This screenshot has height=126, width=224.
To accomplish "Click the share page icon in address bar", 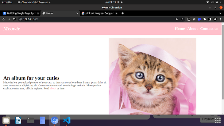I will coord(177,19).
